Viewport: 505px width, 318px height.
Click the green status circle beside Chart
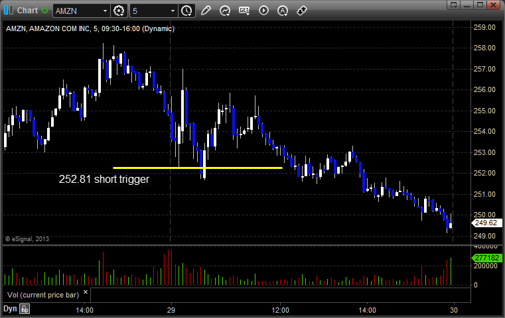tap(44, 11)
